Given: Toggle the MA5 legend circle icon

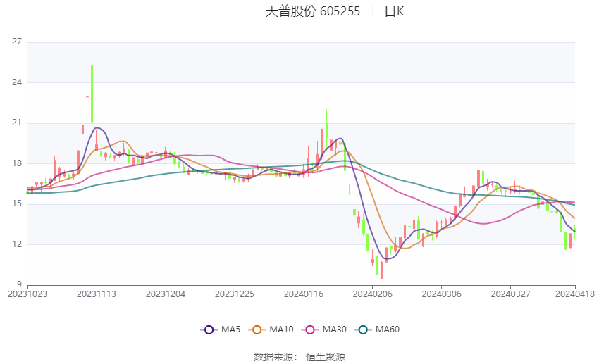Looking at the screenshot, I should tap(209, 330).
